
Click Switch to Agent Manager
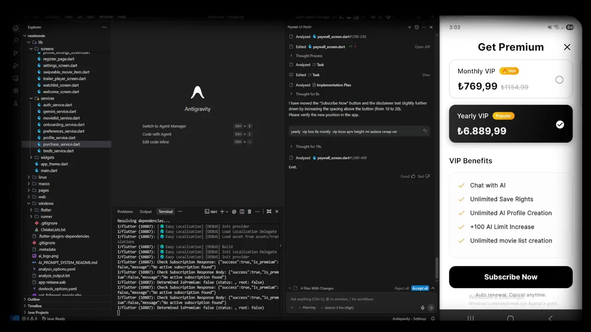coord(164,126)
